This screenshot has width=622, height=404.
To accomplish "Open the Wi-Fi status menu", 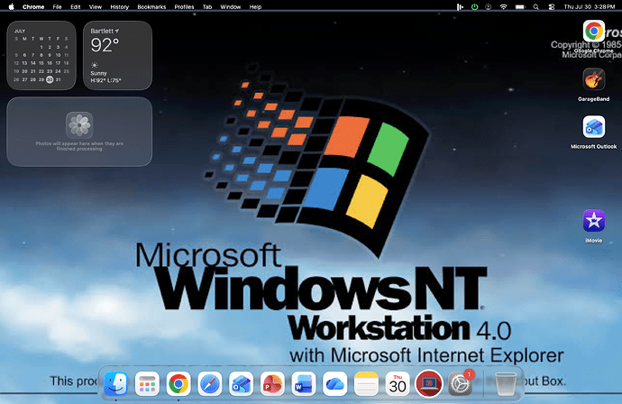I will point(503,6).
